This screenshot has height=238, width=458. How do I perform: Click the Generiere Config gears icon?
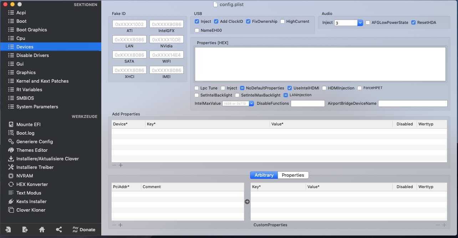point(11,141)
